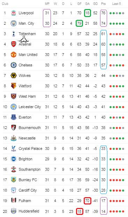Viewport: 128px width, 217px height.
Task: Click Liverpool's latest result dot in Last 5
Action: [123, 13]
